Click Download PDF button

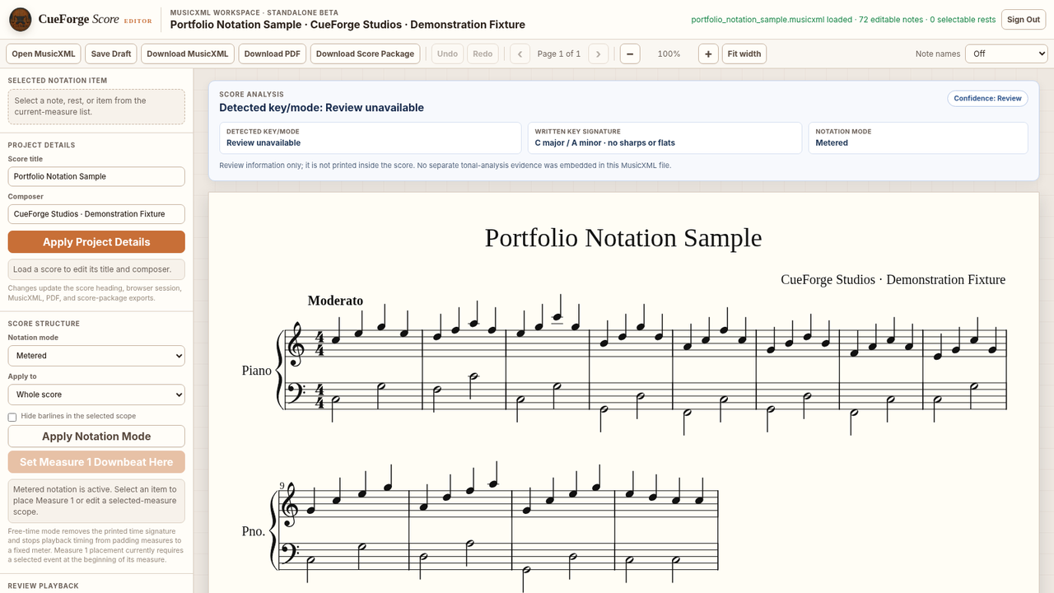click(x=273, y=54)
